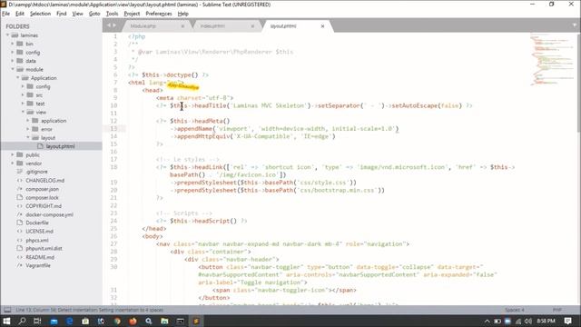This screenshot has height=327, width=581.
Task: Open the Dockerfile
Action: (x=37, y=223)
